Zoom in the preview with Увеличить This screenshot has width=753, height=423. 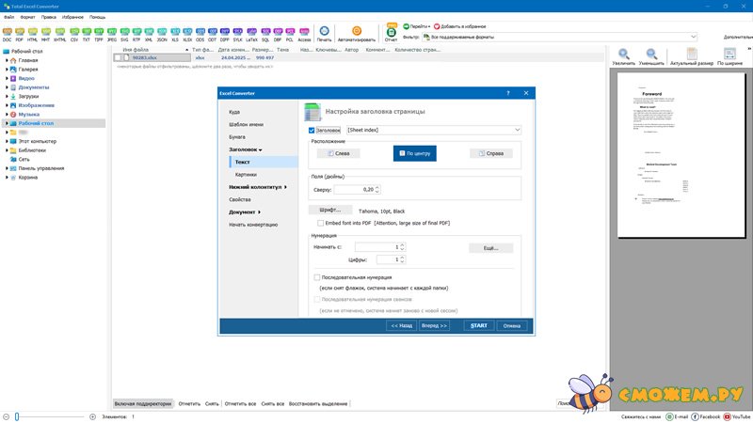[623, 56]
